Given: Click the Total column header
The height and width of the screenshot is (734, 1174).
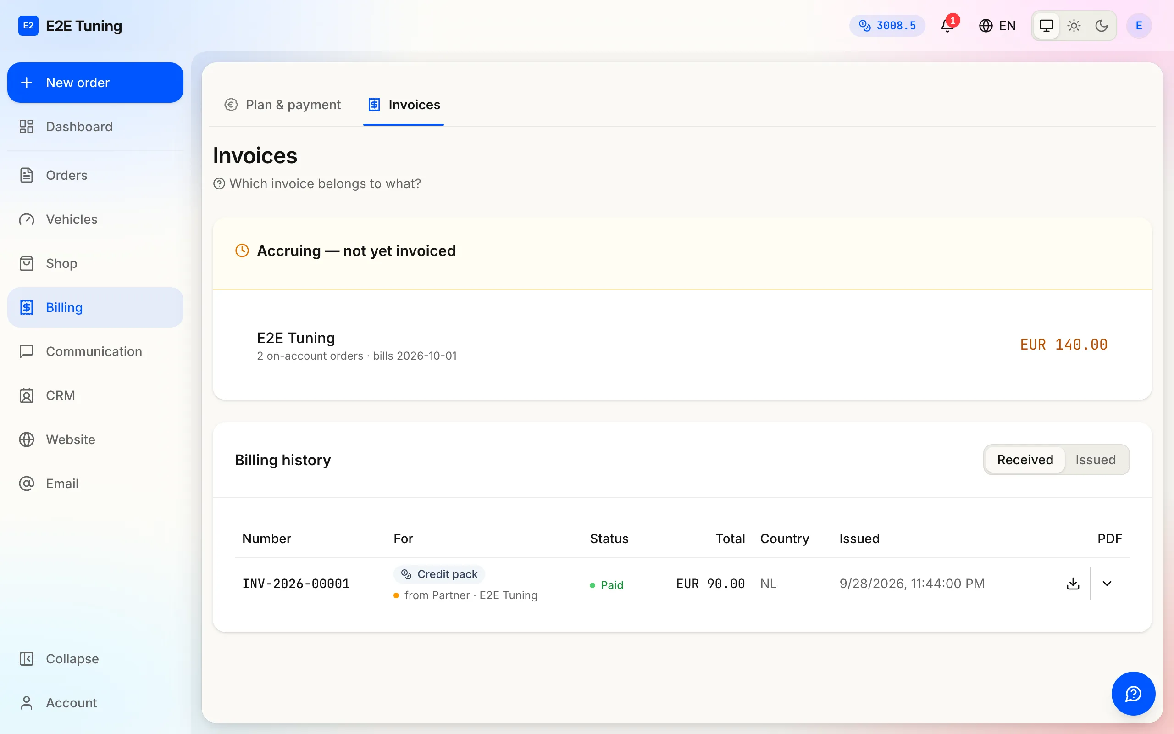Looking at the screenshot, I should pyautogui.click(x=730, y=539).
